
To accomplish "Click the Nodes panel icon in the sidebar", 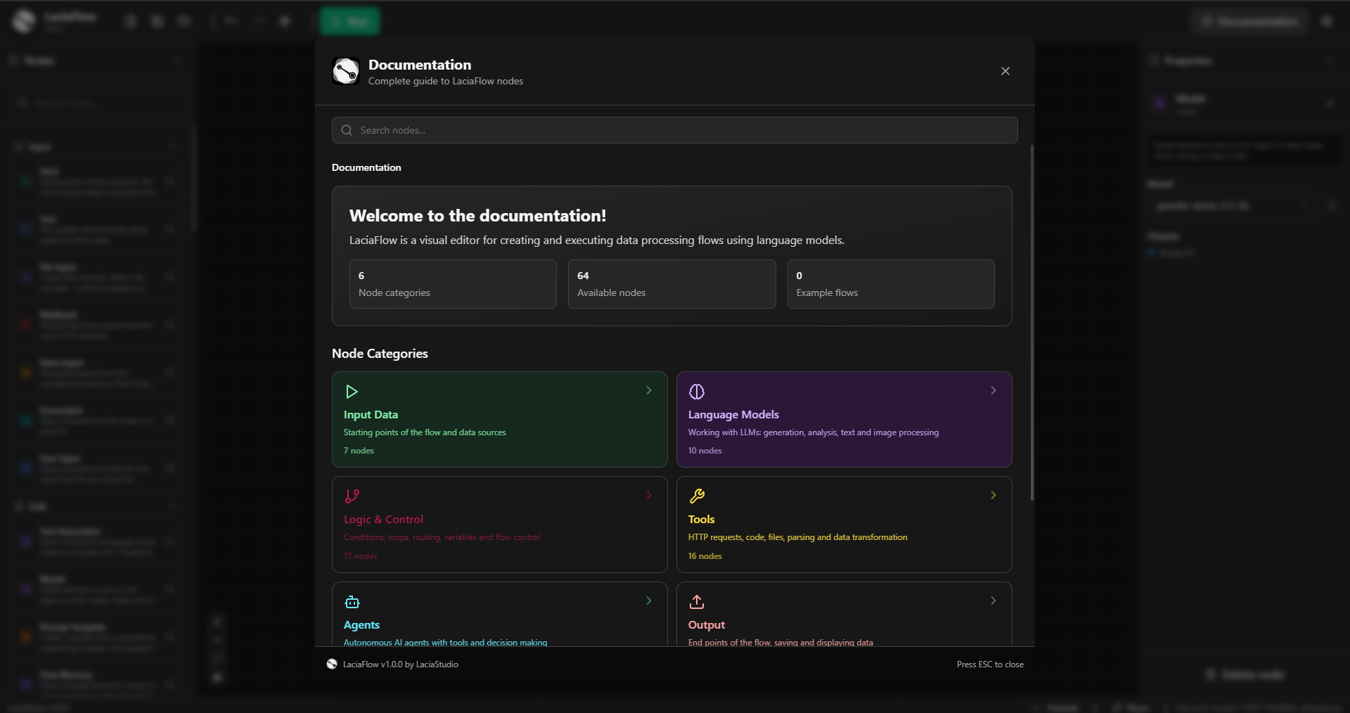I will [x=13, y=60].
